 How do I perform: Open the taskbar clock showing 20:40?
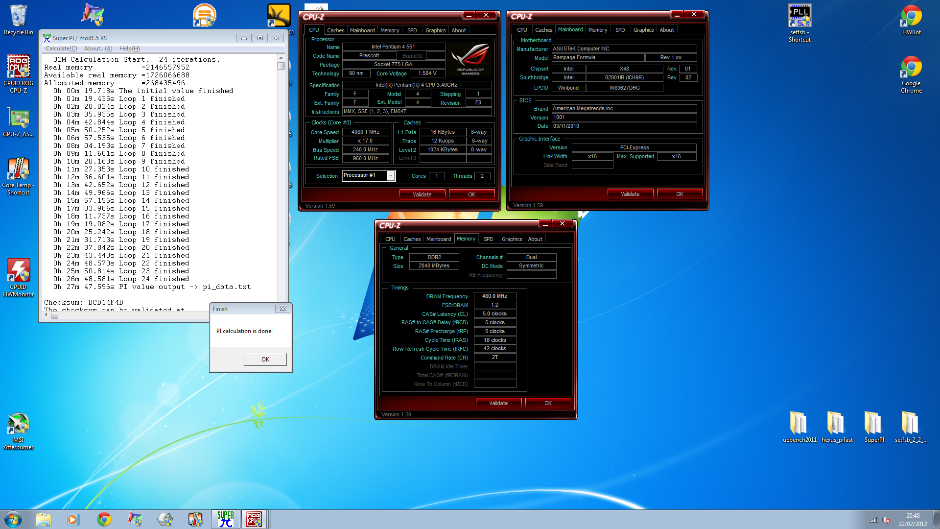coord(913,519)
